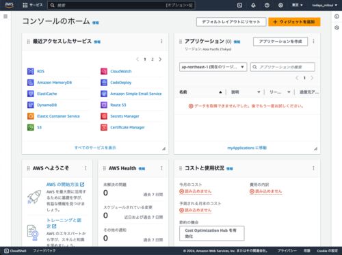Click the Cost Optimization Hub button
Image resolution: width=342 pixels, height=255 pixels.
coord(212,233)
